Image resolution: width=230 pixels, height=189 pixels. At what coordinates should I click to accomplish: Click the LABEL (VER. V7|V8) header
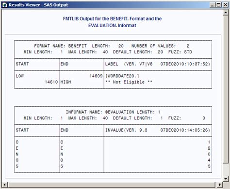tap(129, 64)
